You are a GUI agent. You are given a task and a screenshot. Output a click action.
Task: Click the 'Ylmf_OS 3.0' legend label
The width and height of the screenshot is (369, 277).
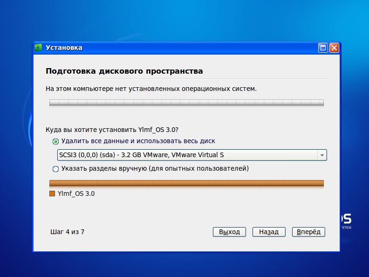pyautogui.click(x=76, y=194)
